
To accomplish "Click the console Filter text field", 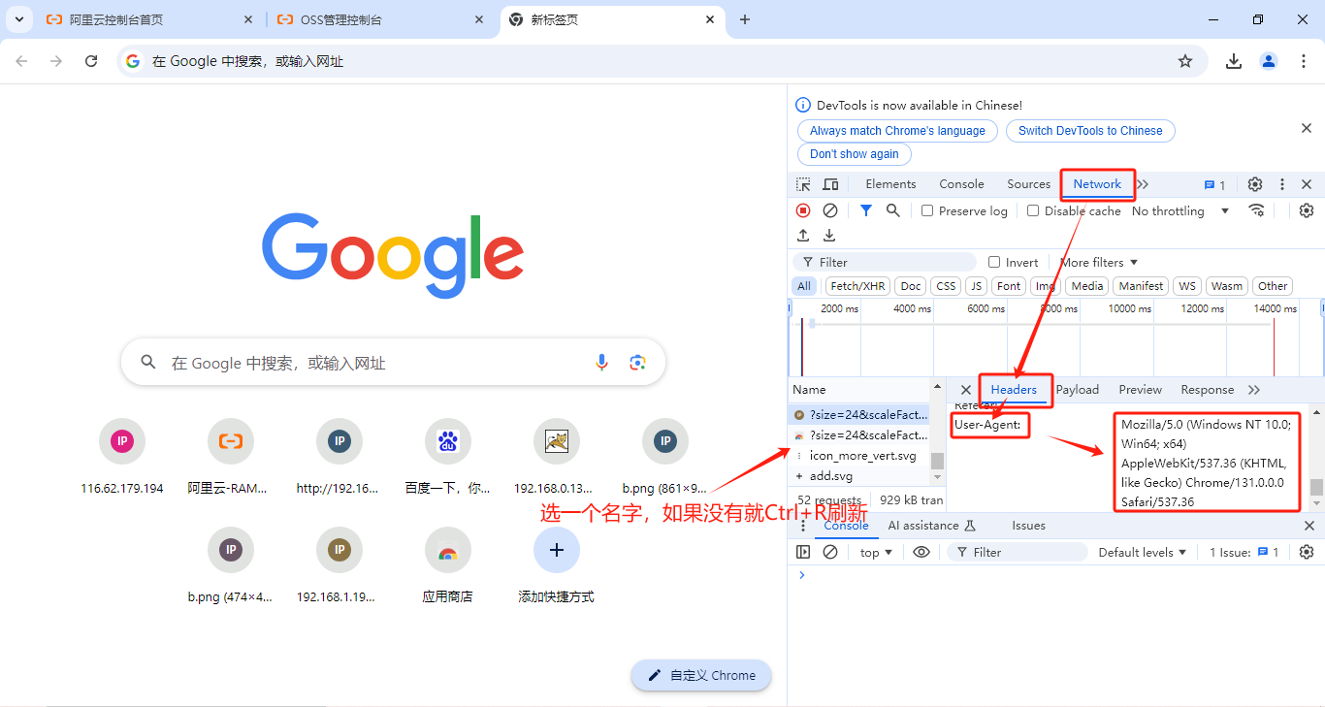I will tap(1017, 552).
